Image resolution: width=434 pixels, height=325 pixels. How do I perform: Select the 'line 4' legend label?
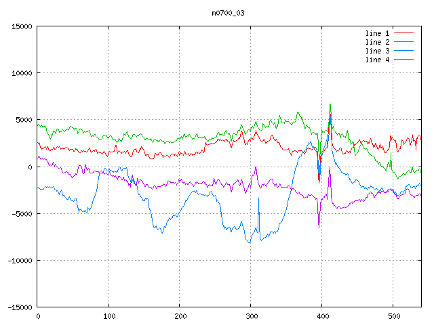click(378, 60)
